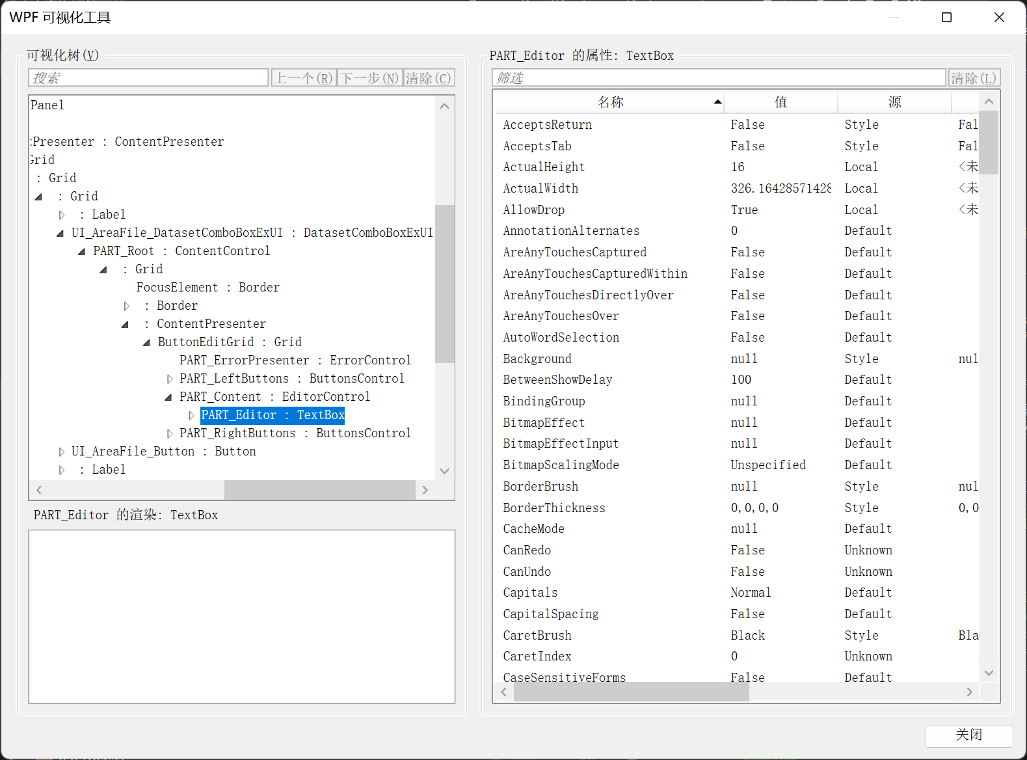
Task: Select the AcceptsReturn property row
Action: 736,125
